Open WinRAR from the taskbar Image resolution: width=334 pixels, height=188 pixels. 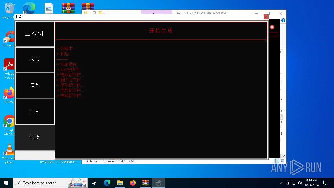(x=146, y=183)
